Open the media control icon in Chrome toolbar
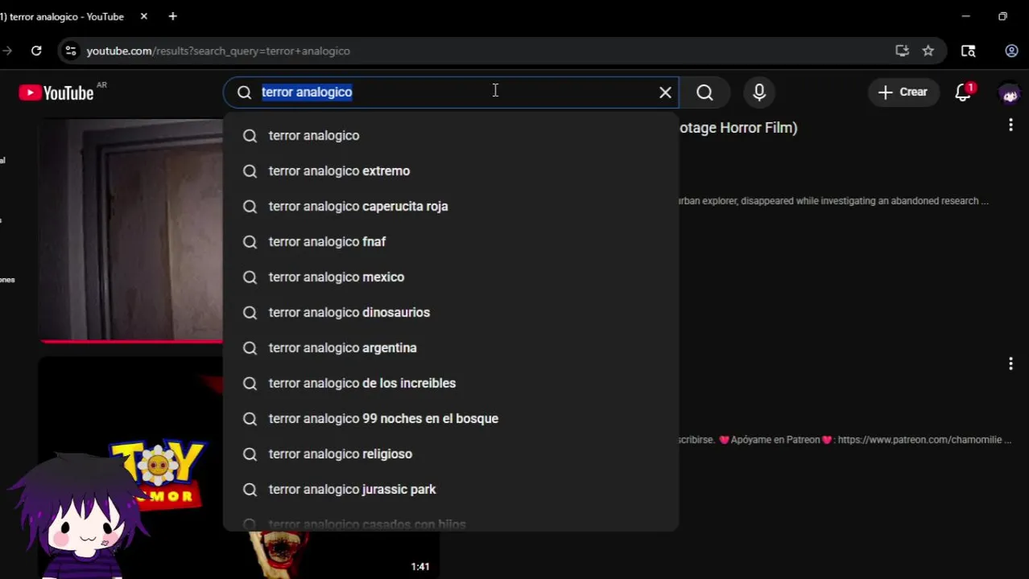Viewport: 1029px width, 579px height. click(x=969, y=51)
